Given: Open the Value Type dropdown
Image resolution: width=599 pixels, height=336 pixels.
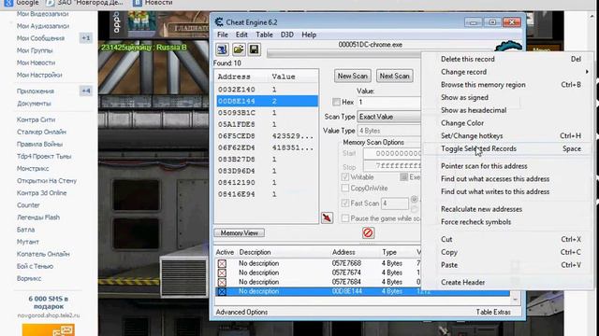Looking at the screenshot, I should pyautogui.click(x=389, y=131).
